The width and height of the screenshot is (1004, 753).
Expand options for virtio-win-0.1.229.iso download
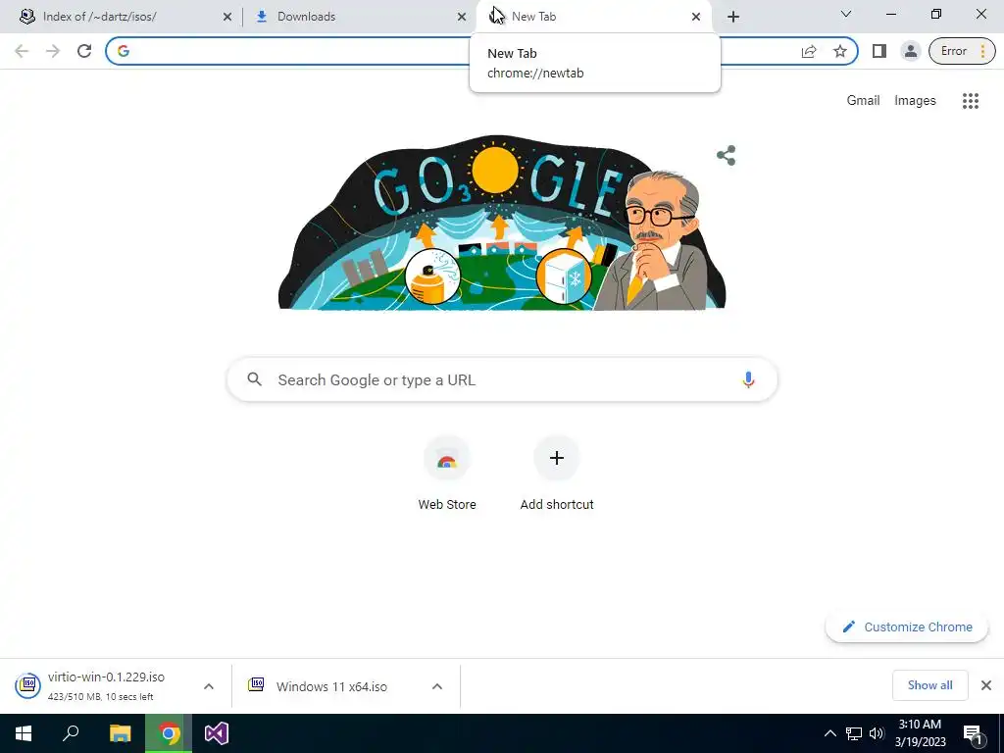tap(209, 686)
